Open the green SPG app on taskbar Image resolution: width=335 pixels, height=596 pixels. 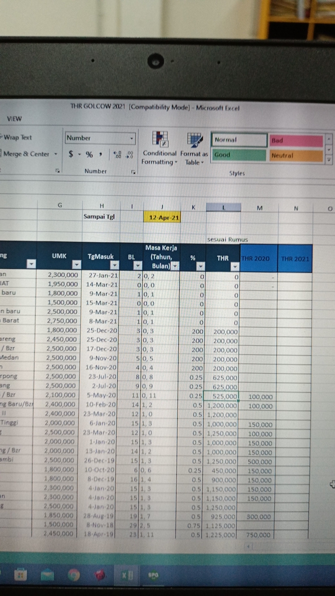(x=154, y=575)
